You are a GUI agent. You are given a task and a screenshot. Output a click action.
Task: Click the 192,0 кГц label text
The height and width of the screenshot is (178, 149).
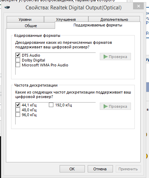coord(63,105)
